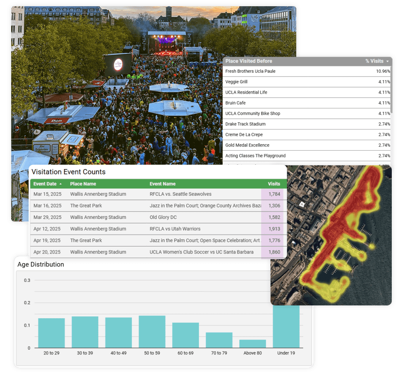Click the 1,913 visits cell

274,229
